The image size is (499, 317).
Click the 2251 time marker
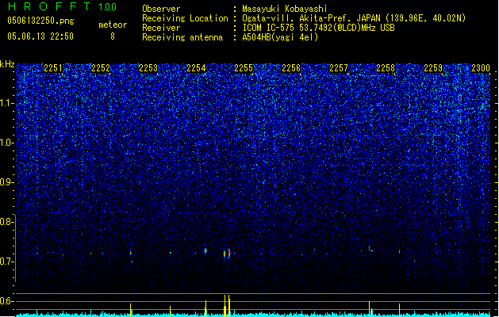tap(53, 68)
